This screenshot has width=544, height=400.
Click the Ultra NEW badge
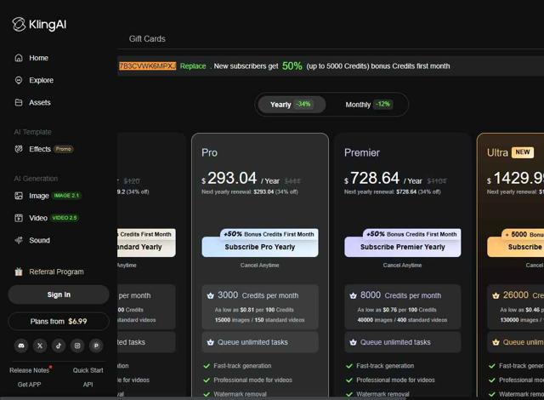[523, 152]
